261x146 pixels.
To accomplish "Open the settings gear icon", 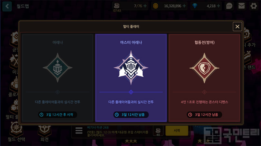I will 254,6.
